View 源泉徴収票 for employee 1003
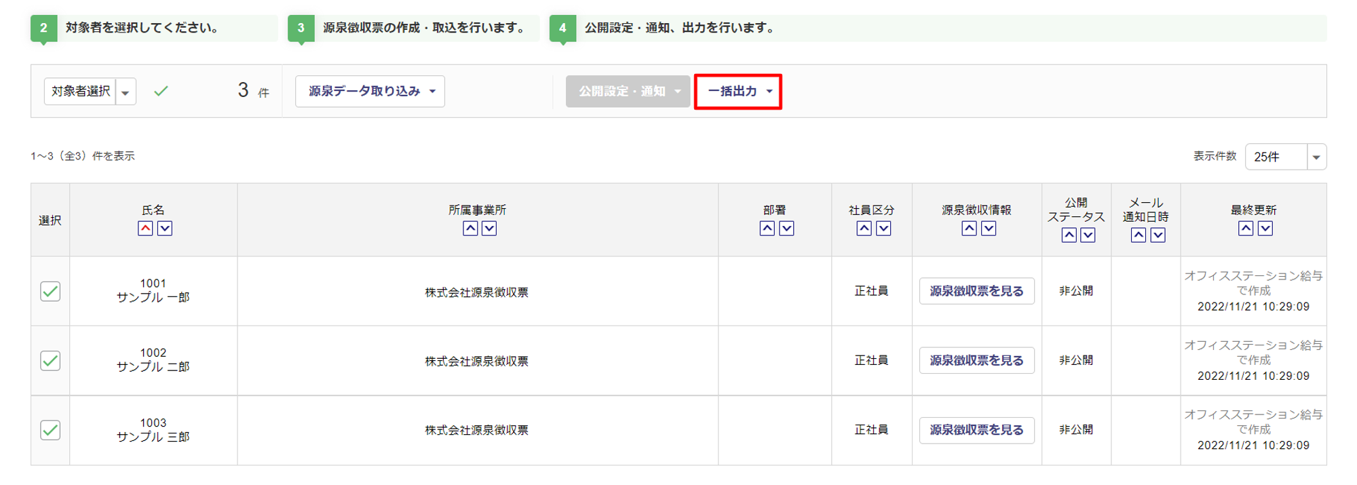 (976, 430)
